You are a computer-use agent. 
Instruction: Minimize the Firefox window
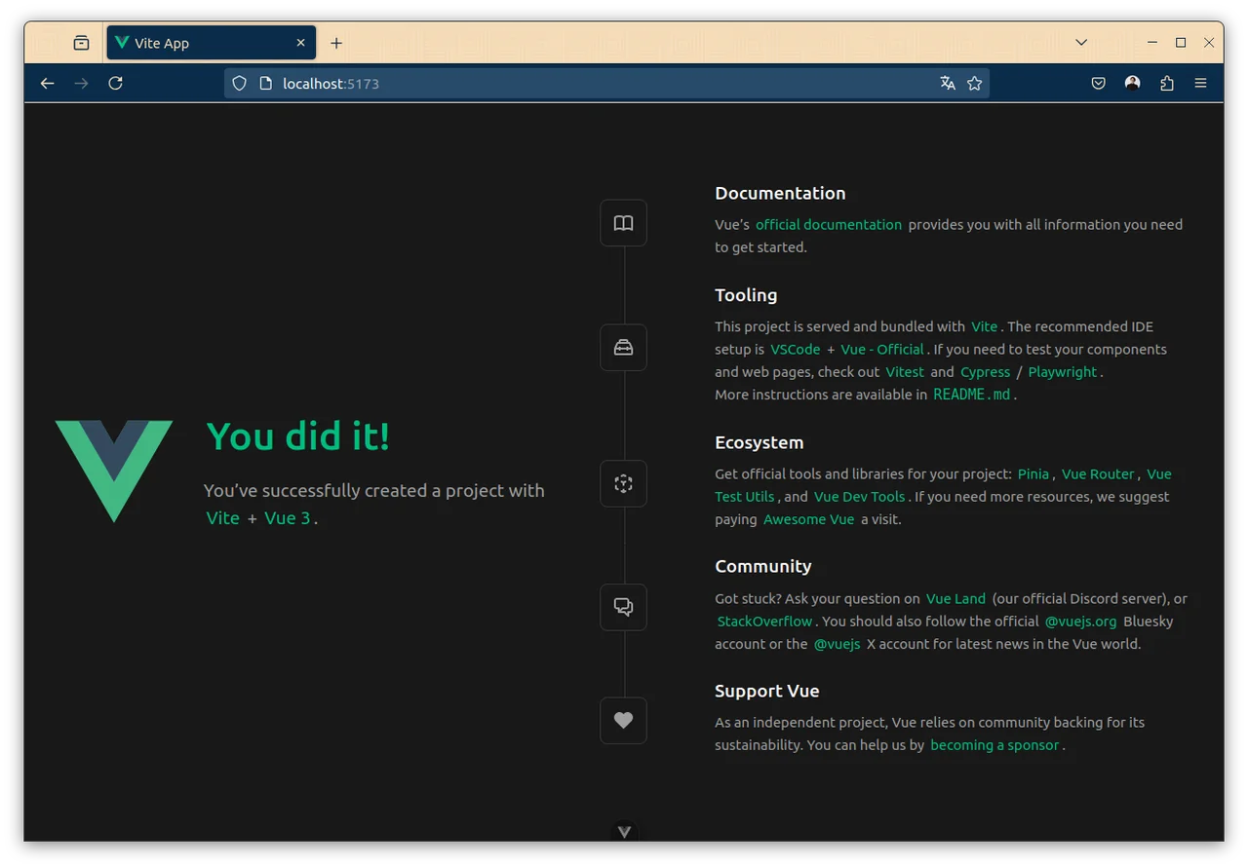click(x=1152, y=43)
